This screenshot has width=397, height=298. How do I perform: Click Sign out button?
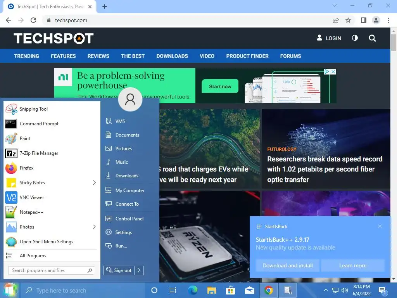click(119, 270)
